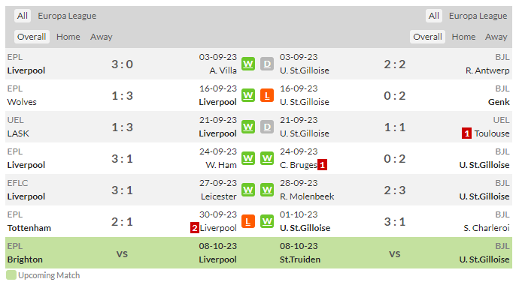
Task: Switch right panel to Home matches
Action: click(x=463, y=37)
